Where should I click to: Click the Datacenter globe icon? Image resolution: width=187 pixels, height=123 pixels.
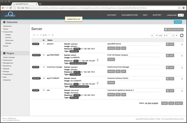tap(4, 22)
